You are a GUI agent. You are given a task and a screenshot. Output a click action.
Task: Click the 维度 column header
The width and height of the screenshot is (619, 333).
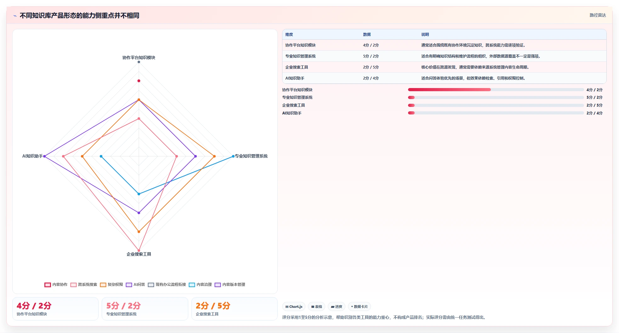tap(289, 35)
